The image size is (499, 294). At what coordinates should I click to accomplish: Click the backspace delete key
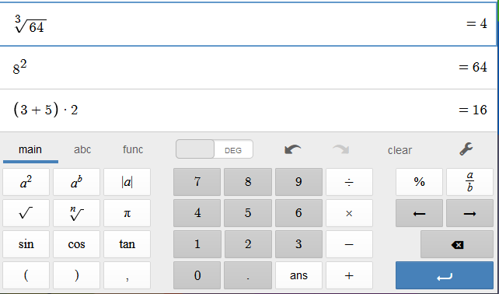click(x=457, y=244)
